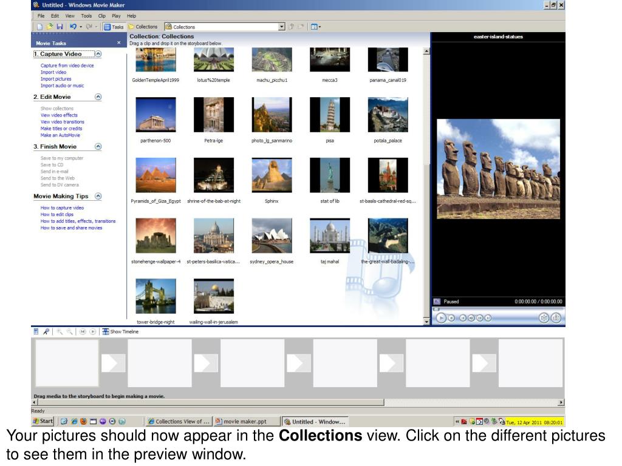Click the Open Project folder icon
622x466 pixels.
pos(50,27)
